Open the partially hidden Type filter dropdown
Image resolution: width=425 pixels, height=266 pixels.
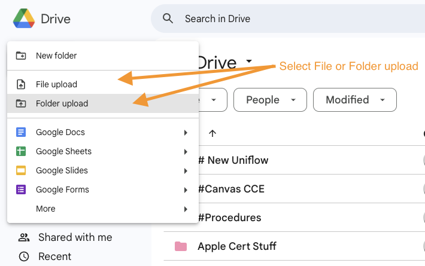pyautogui.click(x=213, y=100)
